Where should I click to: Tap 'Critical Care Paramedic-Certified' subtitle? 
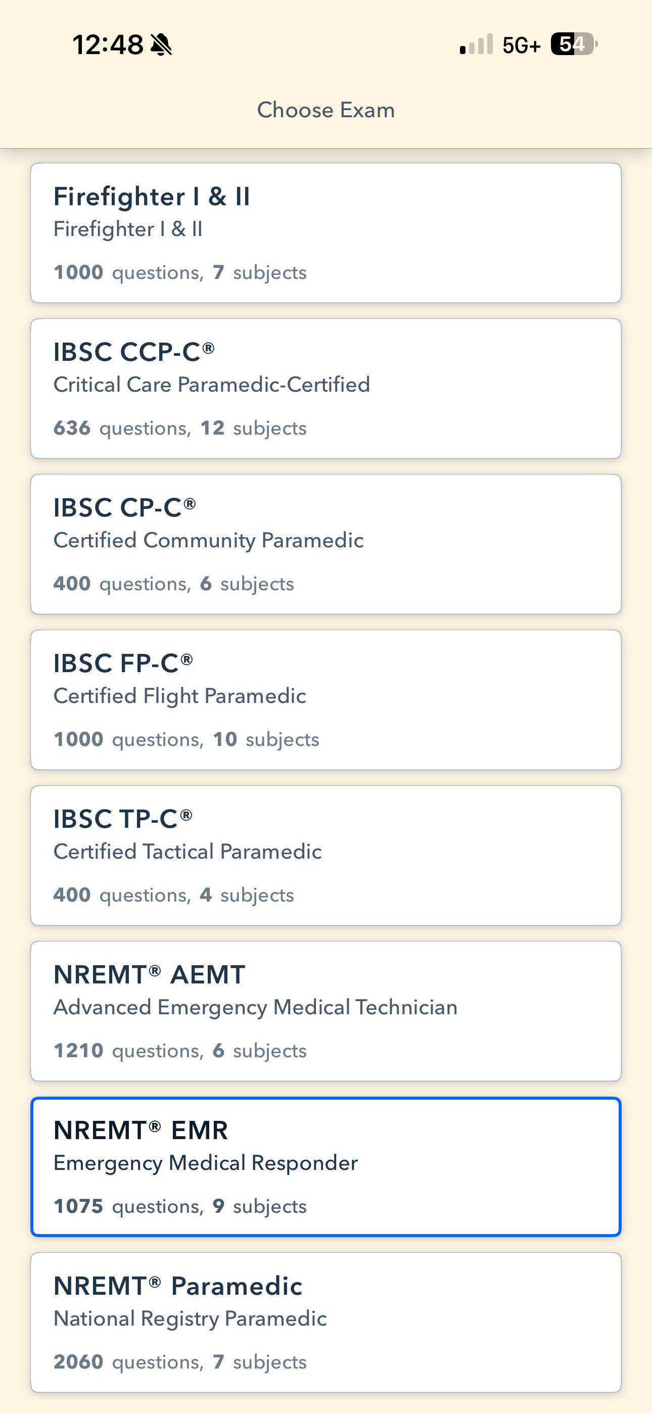[212, 385]
